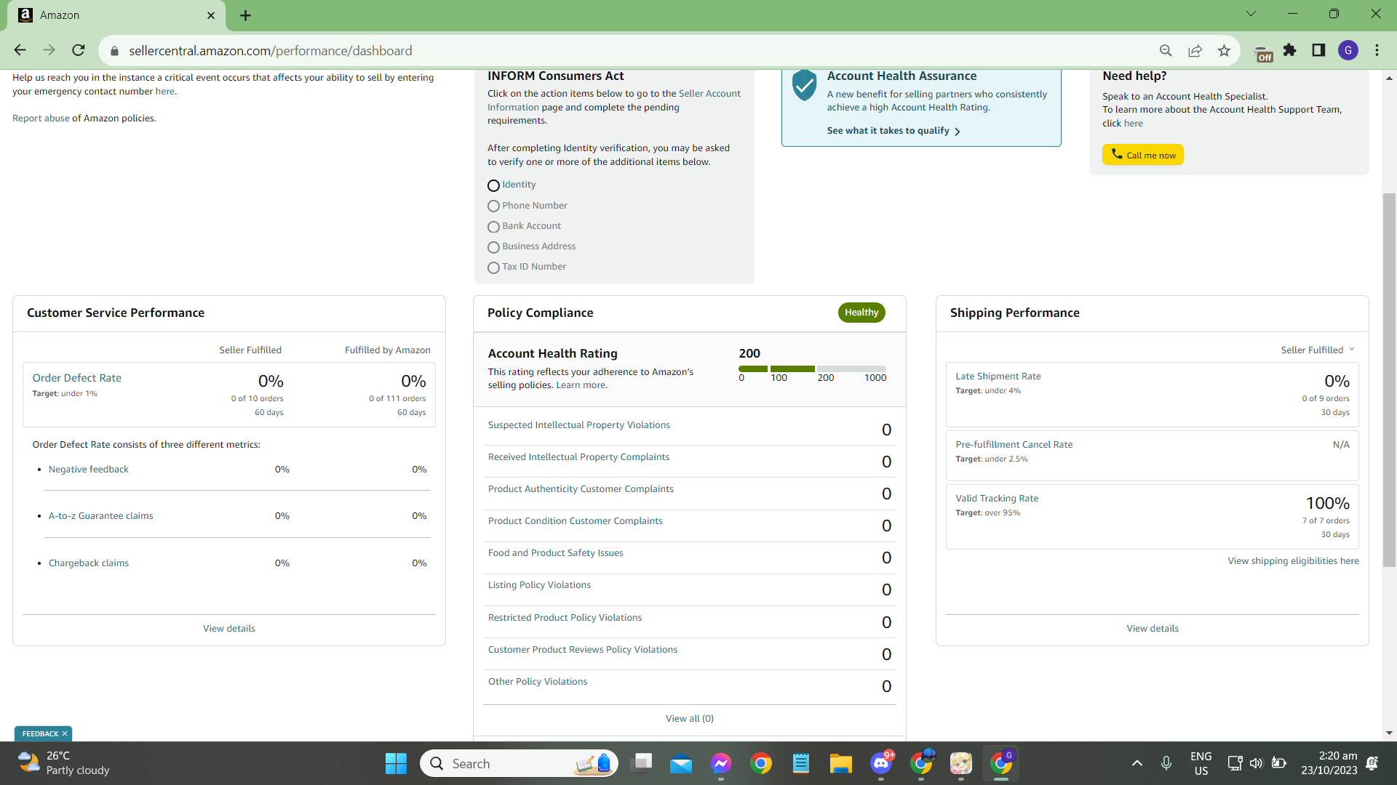1397x785 pixels.
Task: View details of Customer Service Performance
Action: click(x=228, y=629)
